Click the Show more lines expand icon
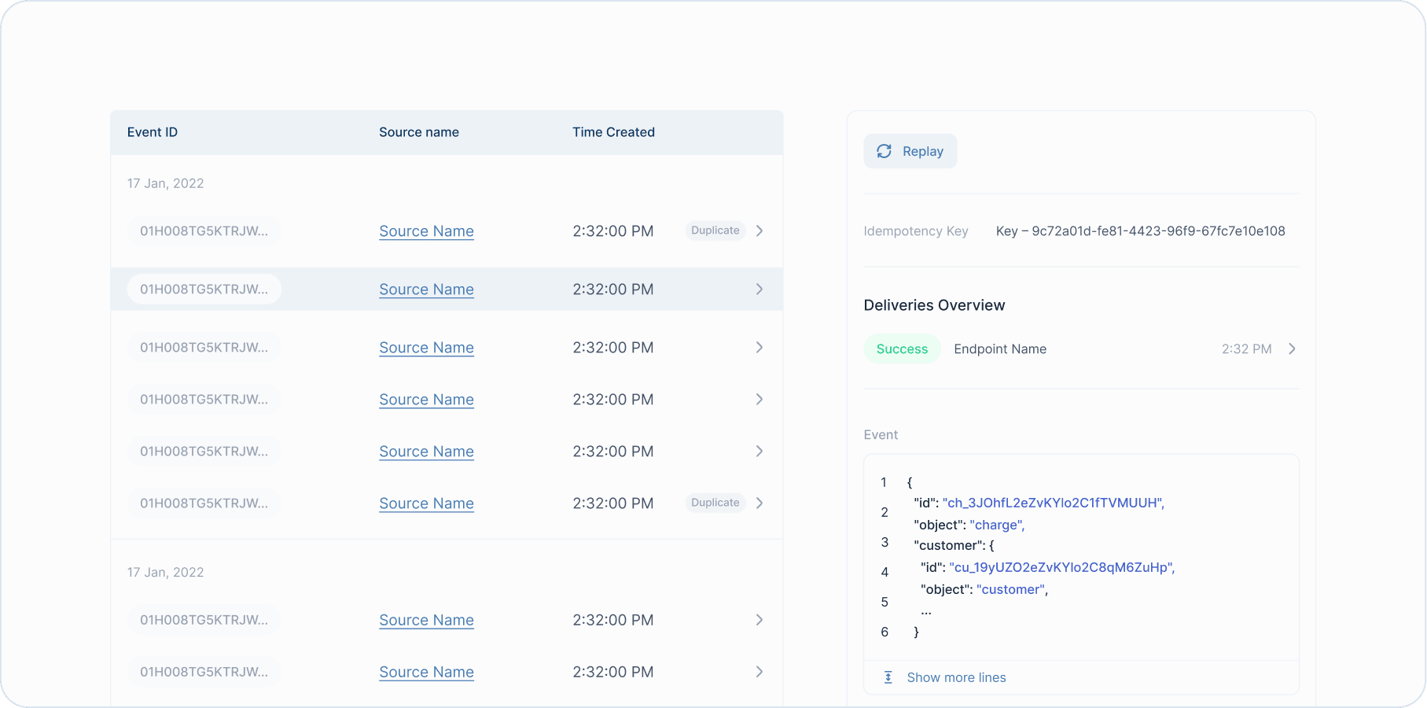Image resolution: width=1427 pixels, height=708 pixels. click(888, 677)
